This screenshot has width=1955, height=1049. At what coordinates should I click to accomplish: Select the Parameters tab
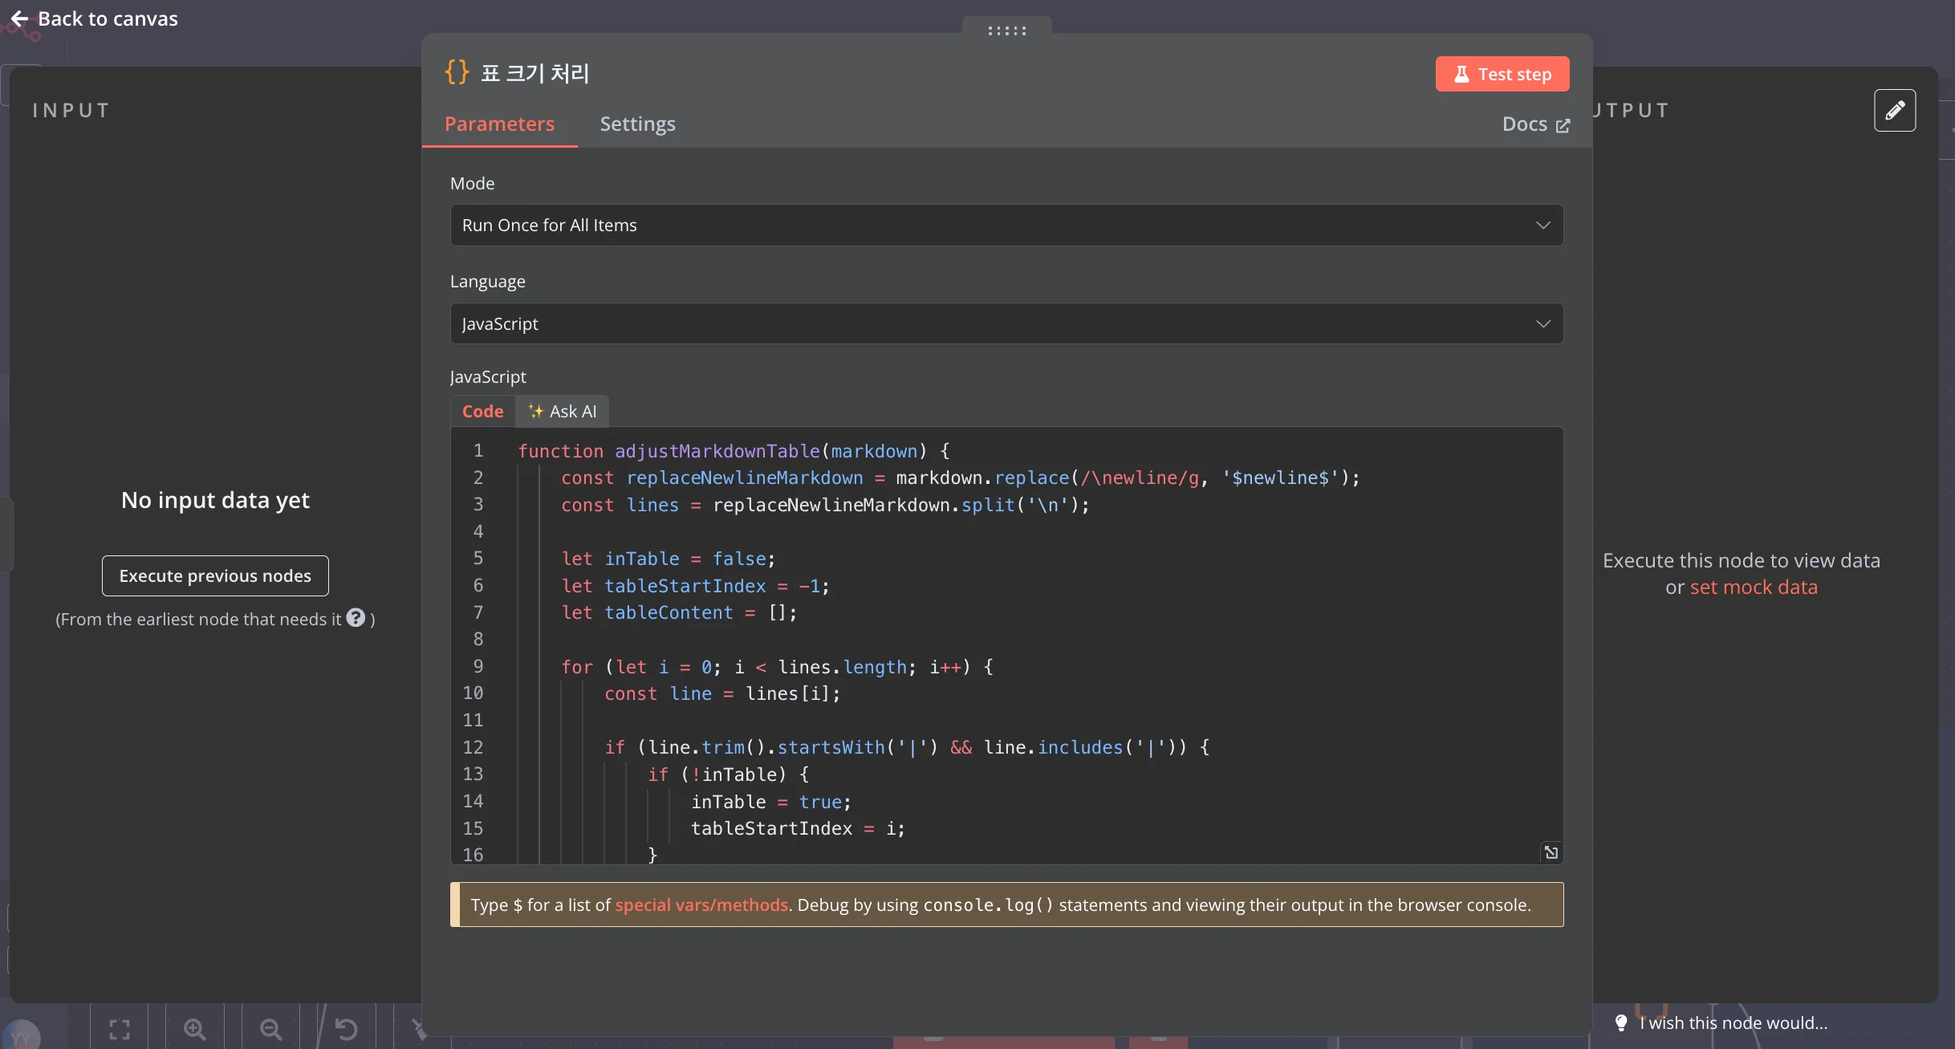click(499, 124)
